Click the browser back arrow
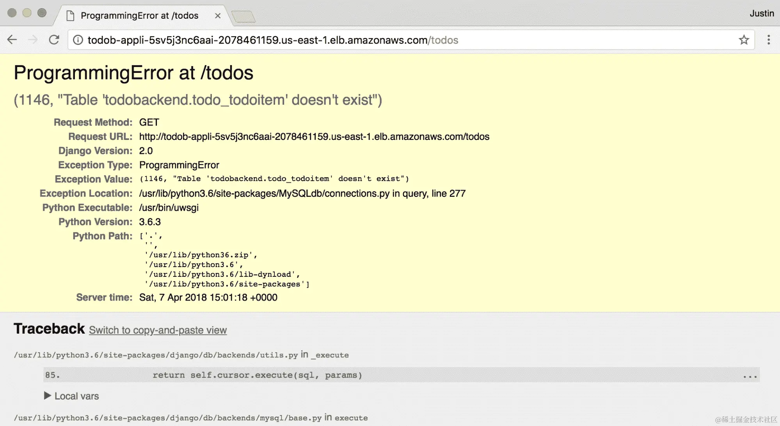The width and height of the screenshot is (780, 426). [12, 40]
